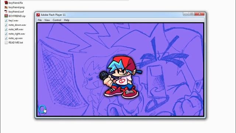Select the note_up.wav audio file icon
The width and height of the screenshot is (236, 133).
pyautogui.click(x=6, y=38)
